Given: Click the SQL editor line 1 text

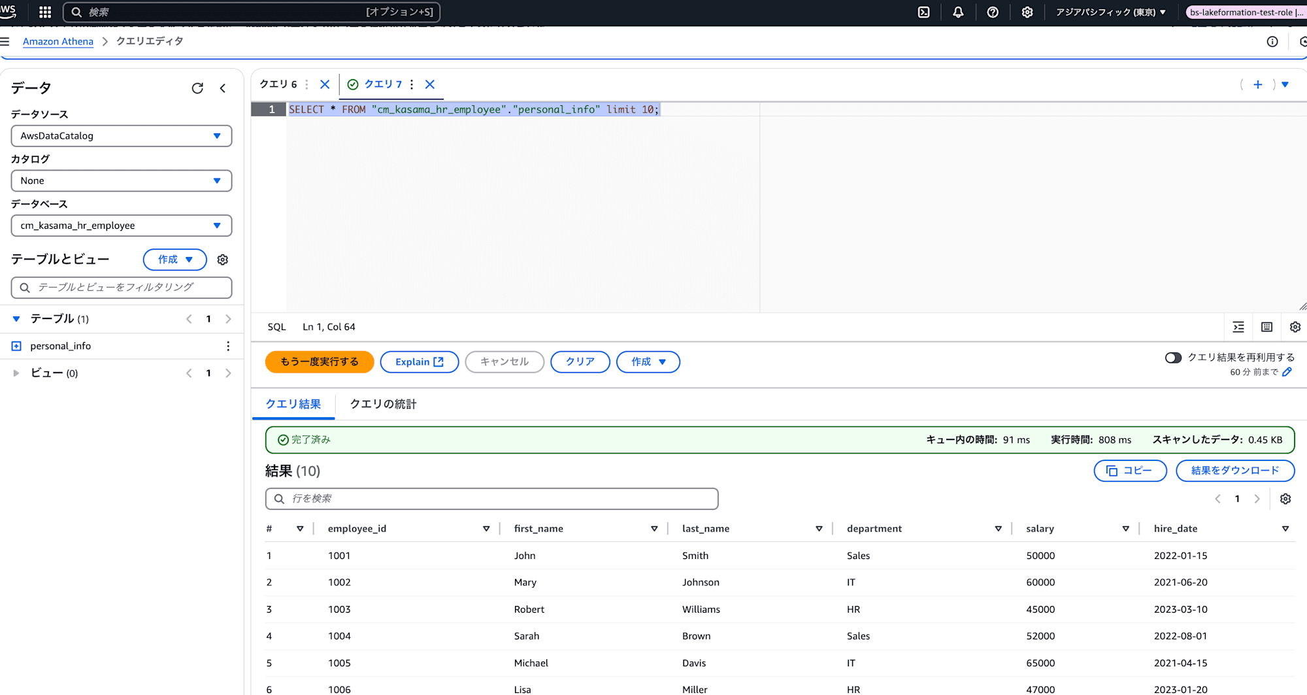Looking at the screenshot, I should point(474,109).
